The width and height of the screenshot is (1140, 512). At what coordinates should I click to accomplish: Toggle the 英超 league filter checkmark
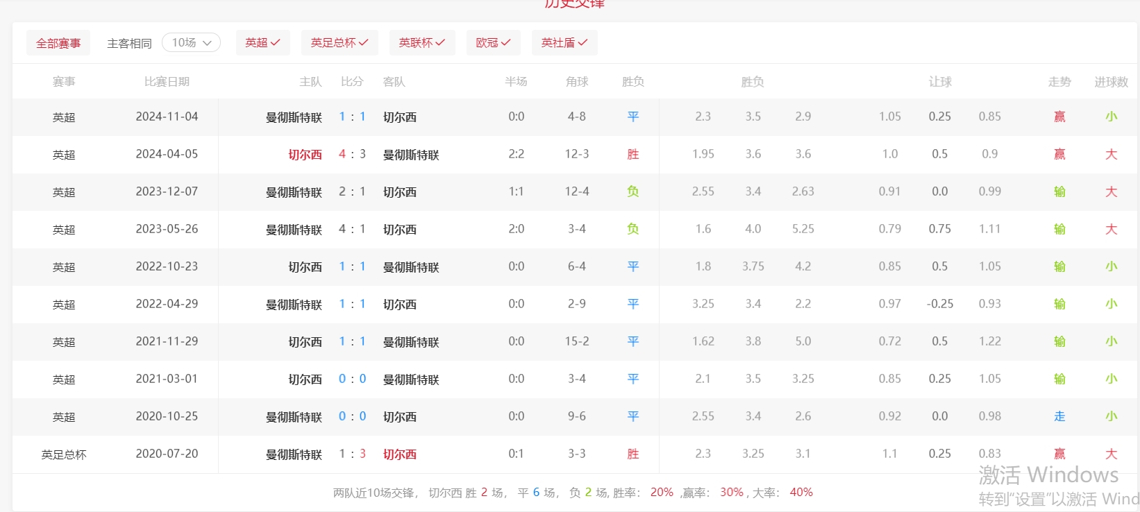click(262, 43)
